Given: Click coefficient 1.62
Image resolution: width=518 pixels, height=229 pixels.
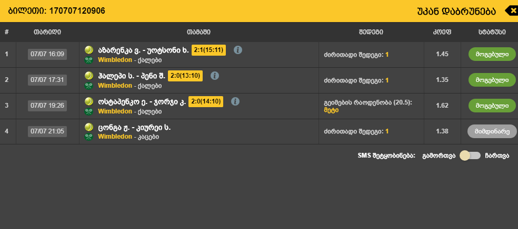Looking at the screenshot, I should point(442,106).
